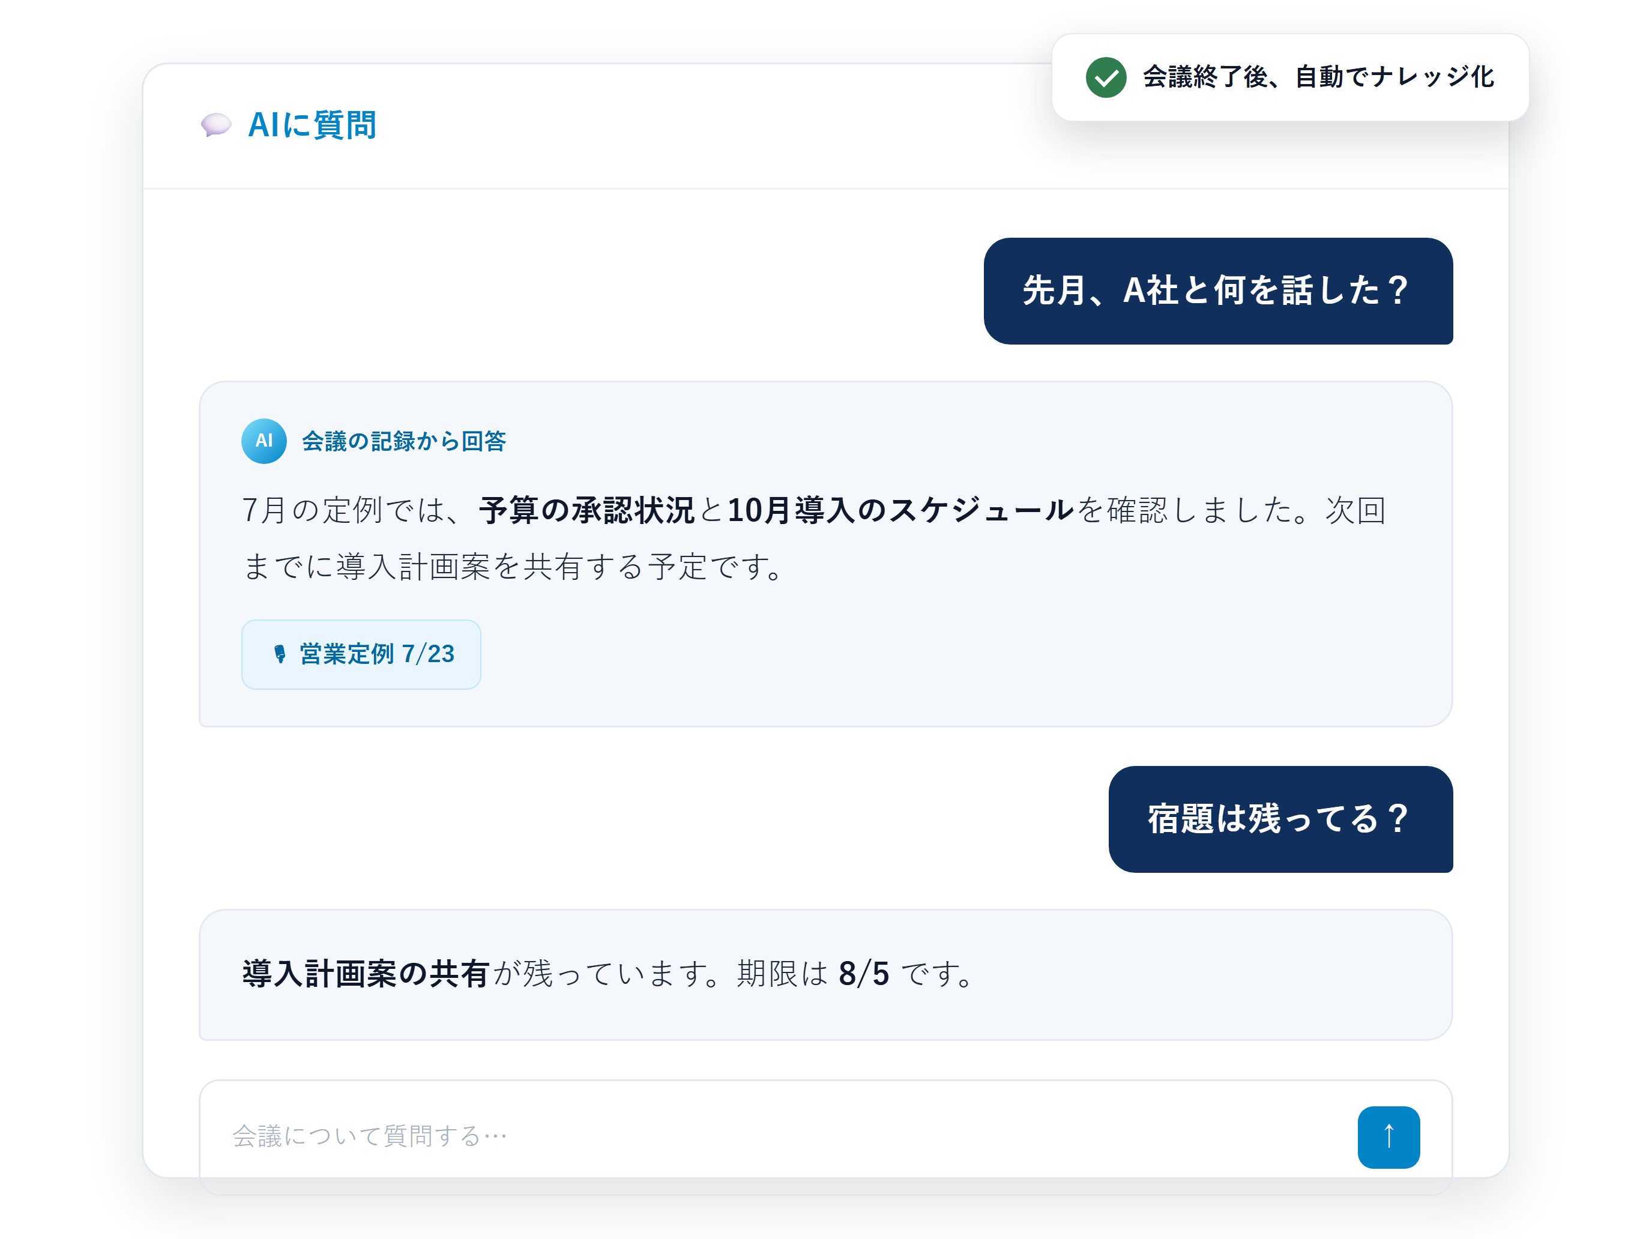Click the line までに導入計画案を共有する予定です。
The image size is (1652, 1239).
(514, 567)
